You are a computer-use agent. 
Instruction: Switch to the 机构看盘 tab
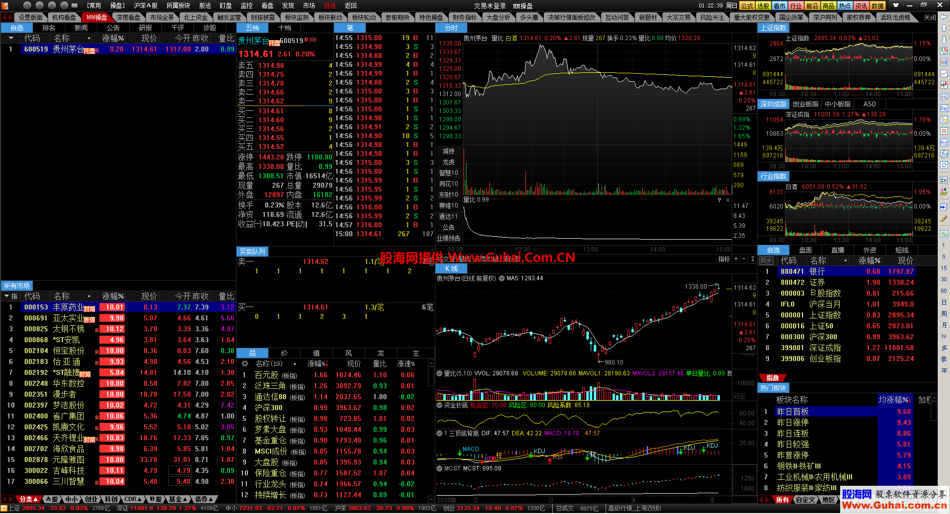64,17
